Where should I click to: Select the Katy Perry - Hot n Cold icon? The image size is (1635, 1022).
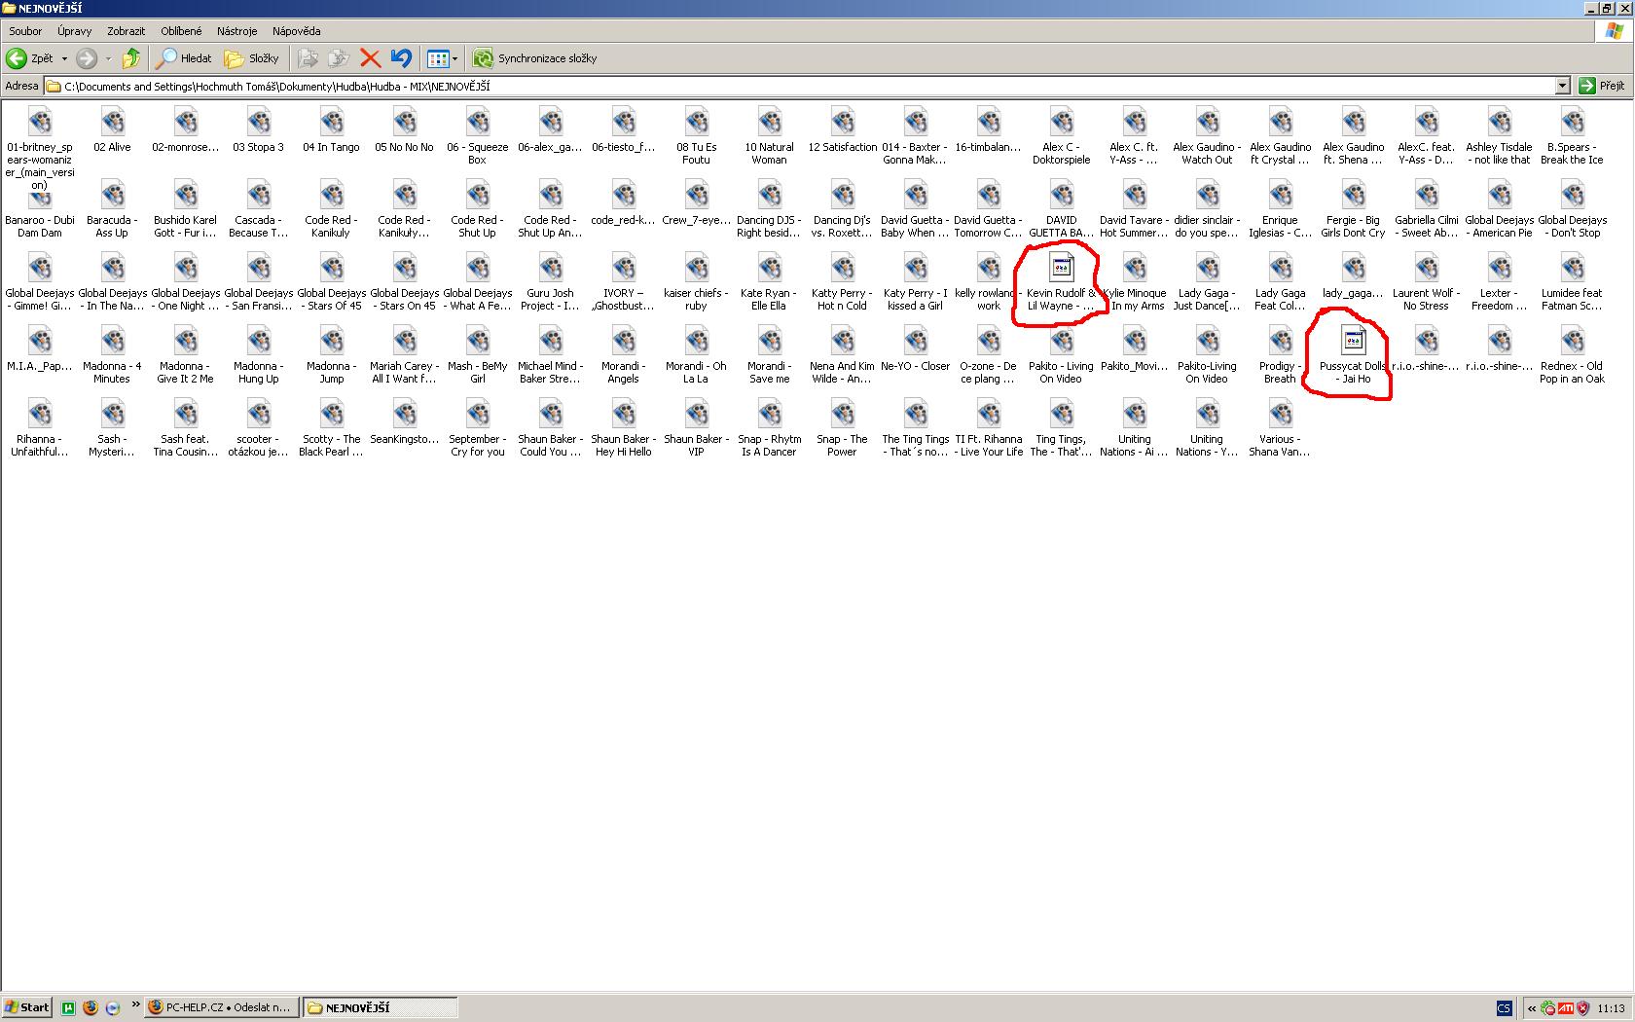point(842,267)
